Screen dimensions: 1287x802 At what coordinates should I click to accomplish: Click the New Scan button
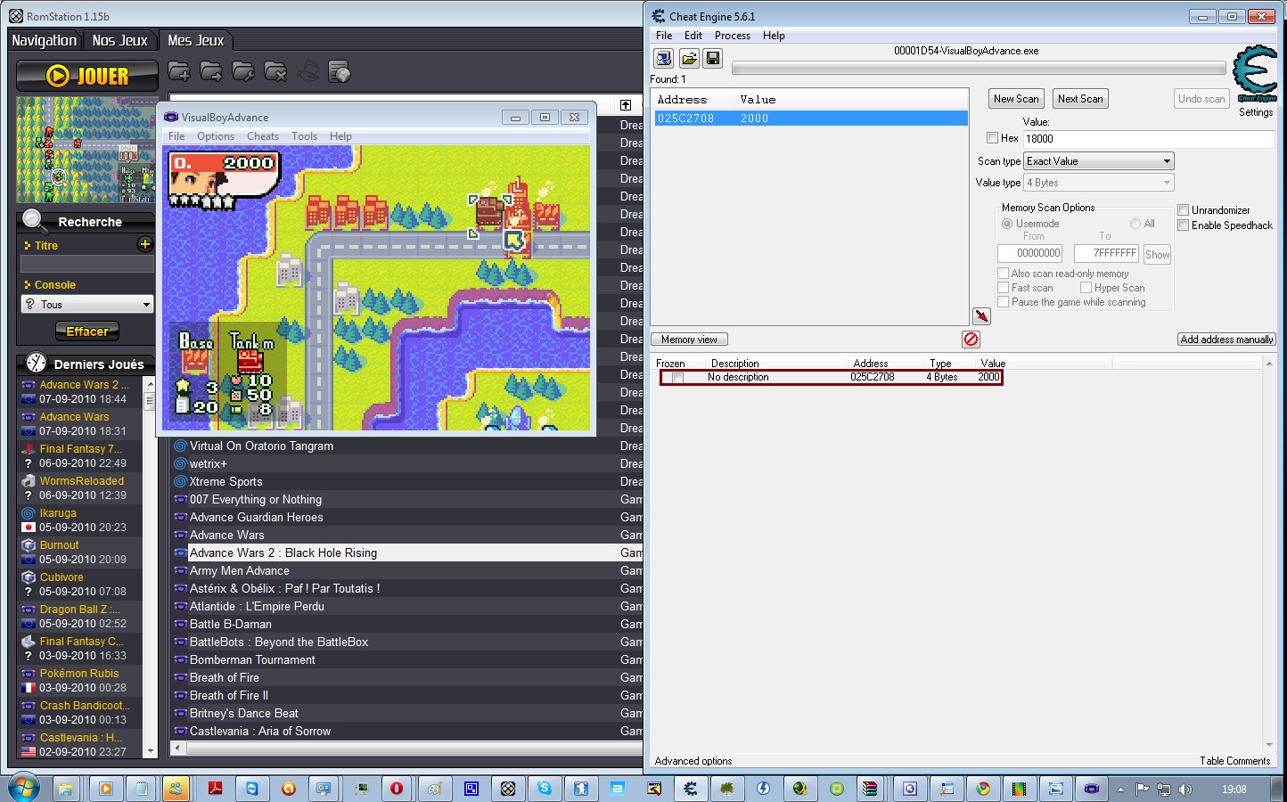(1016, 99)
